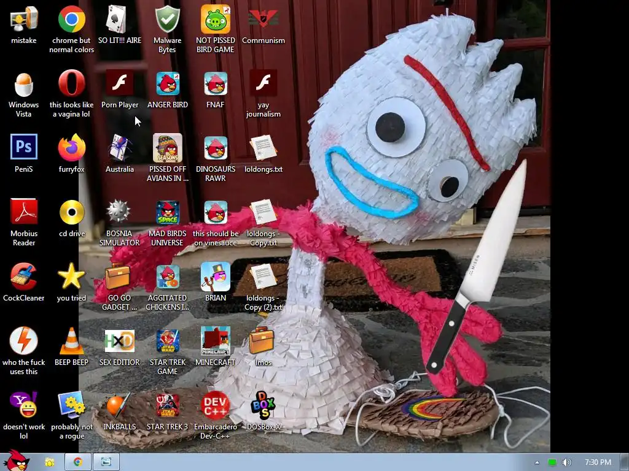This screenshot has width=629, height=471.
Task: Open the 'mistake' computer icon
Action: tap(24, 19)
